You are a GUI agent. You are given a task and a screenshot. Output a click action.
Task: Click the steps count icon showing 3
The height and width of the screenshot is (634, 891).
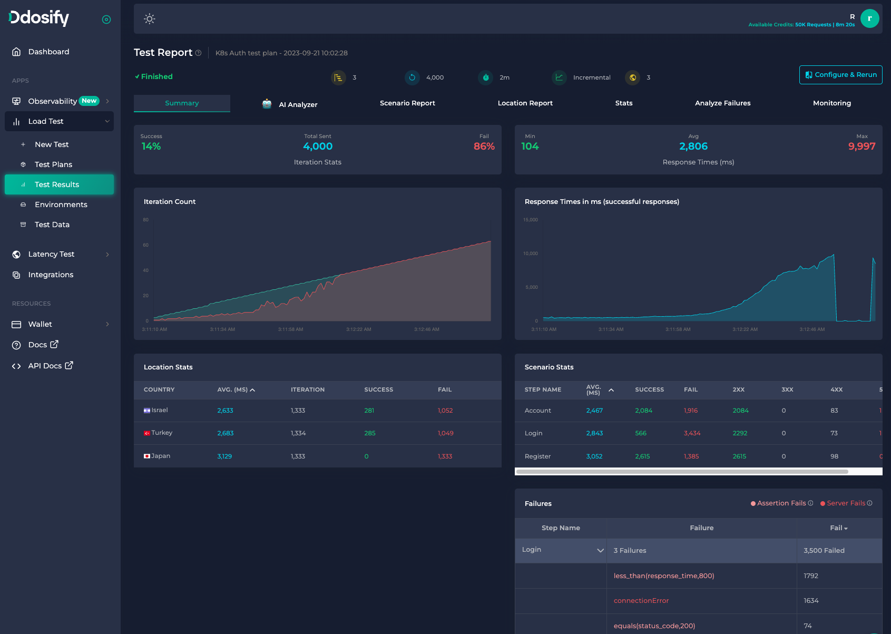pyautogui.click(x=338, y=77)
